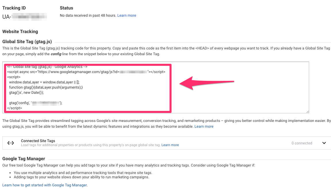Screen dimensions: 331x195
Task: Open Learn more beside the no data status message
Action: 127,15
